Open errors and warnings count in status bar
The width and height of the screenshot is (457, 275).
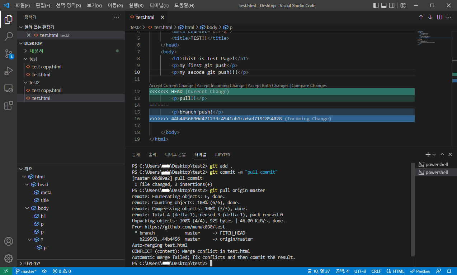click(62, 271)
